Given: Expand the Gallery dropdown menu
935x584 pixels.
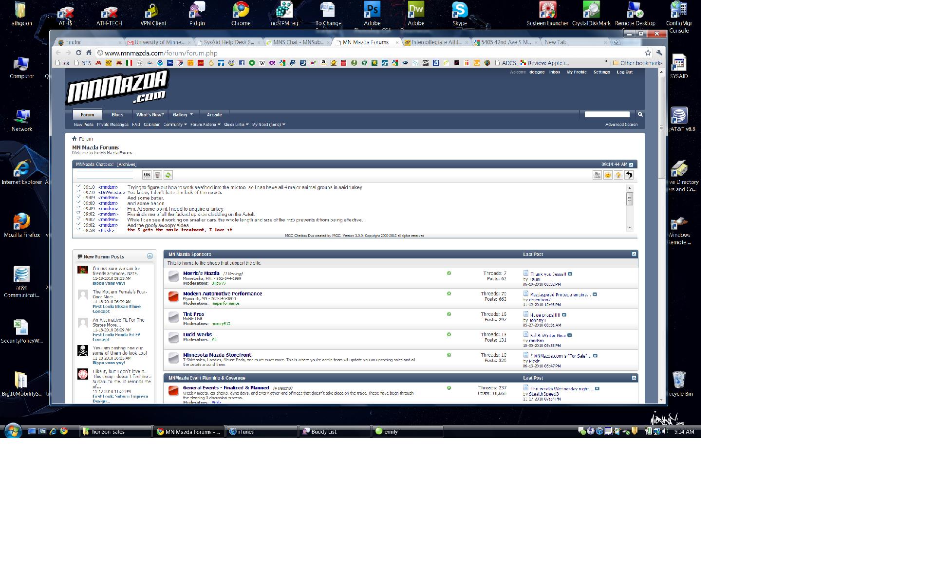Looking at the screenshot, I should coord(183,115).
